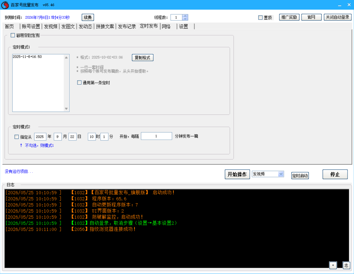Image resolution: width=354 pixels, height=274 pixels.
Task: Click the schedule list's scroll down arrow
Action: pos(66,109)
